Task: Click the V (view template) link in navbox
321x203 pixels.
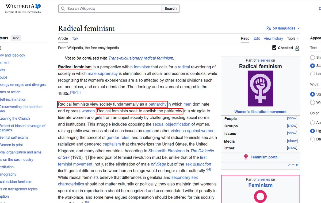Action: click(x=289, y=165)
